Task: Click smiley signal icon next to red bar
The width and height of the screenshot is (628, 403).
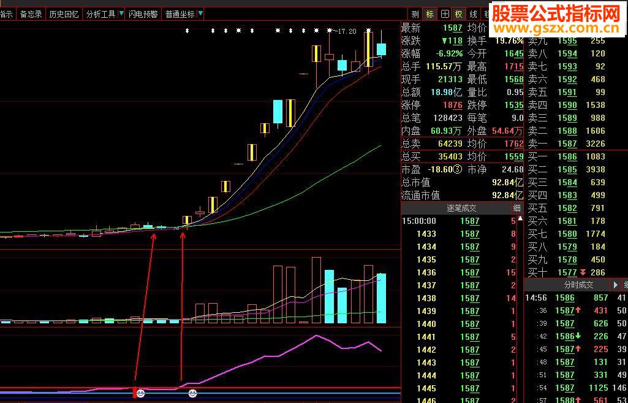Action: (140, 393)
